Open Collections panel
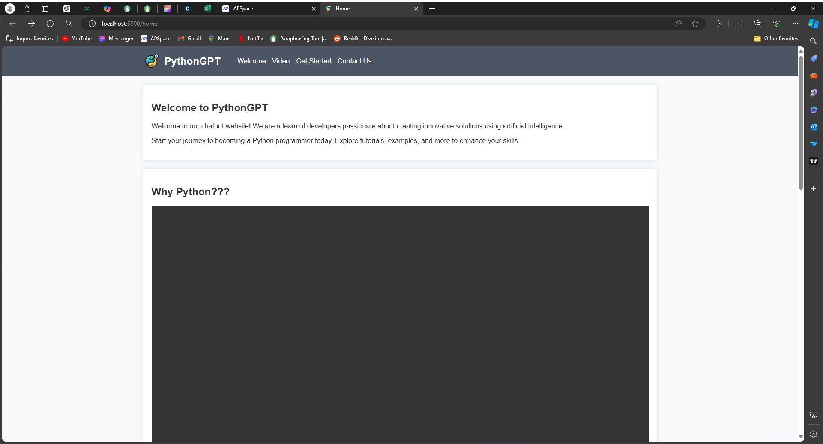Image resolution: width=823 pixels, height=444 pixels. [x=758, y=24]
